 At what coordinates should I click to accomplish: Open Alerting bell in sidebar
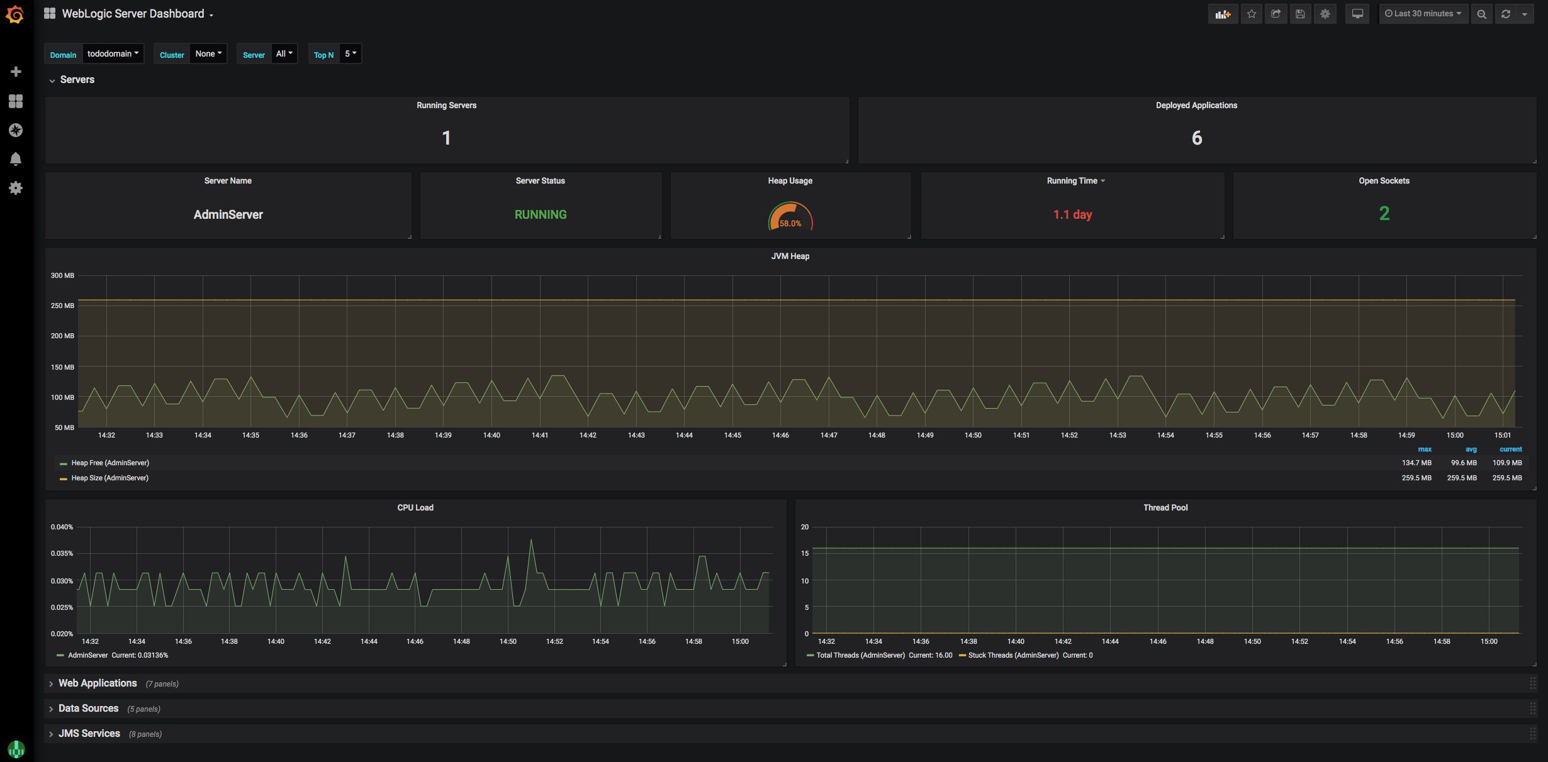[16, 158]
